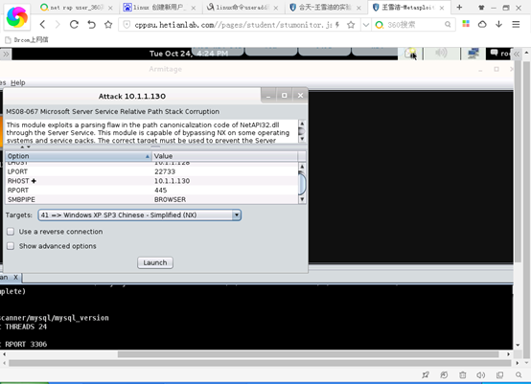Click the inner horizontal scrollbar thumb

309,354
